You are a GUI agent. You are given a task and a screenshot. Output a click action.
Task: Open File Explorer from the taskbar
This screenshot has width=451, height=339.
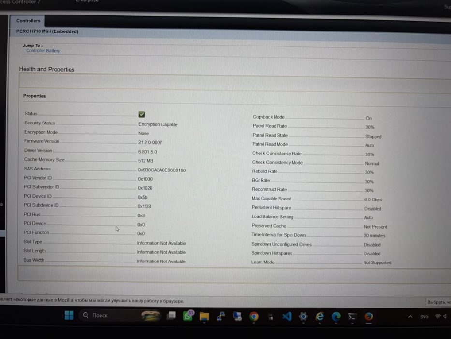[204, 316]
